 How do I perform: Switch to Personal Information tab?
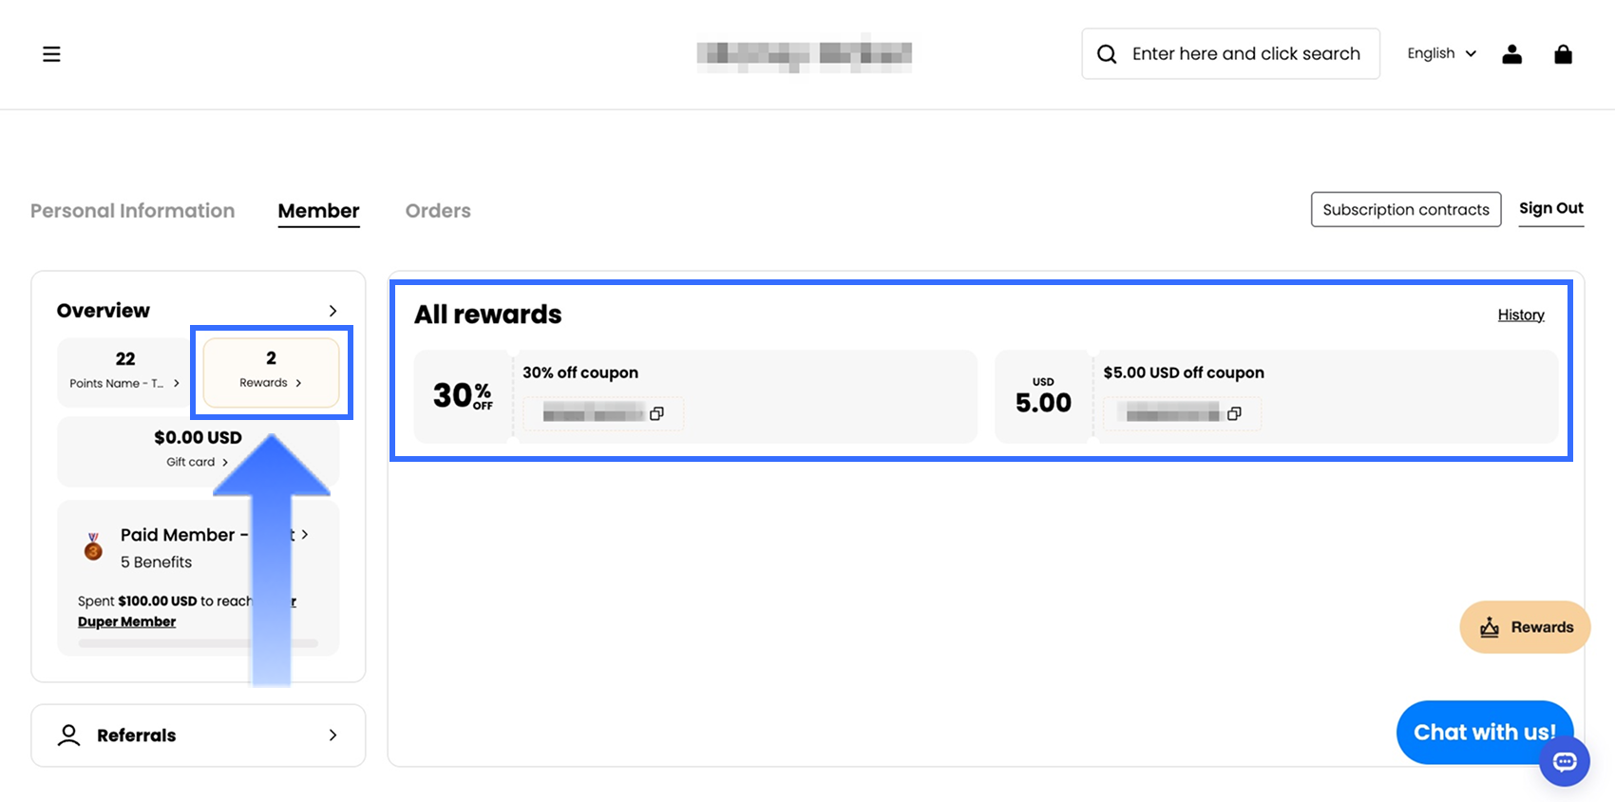coord(132,211)
